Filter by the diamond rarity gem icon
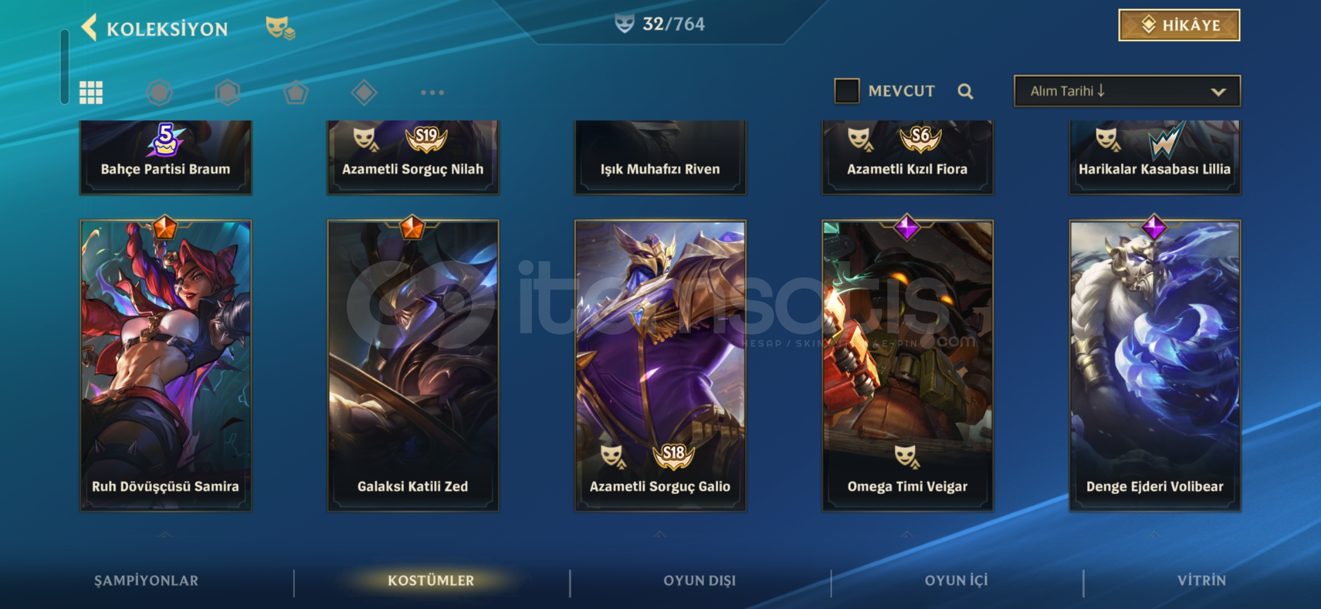The image size is (1321, 609). [364, 92]
